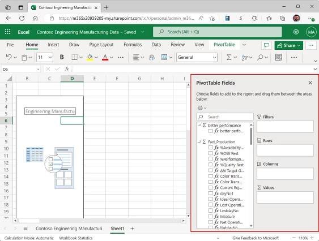319x241 pixels.
Task: Apply cell borders icon
Action: (x=74, y=57)
